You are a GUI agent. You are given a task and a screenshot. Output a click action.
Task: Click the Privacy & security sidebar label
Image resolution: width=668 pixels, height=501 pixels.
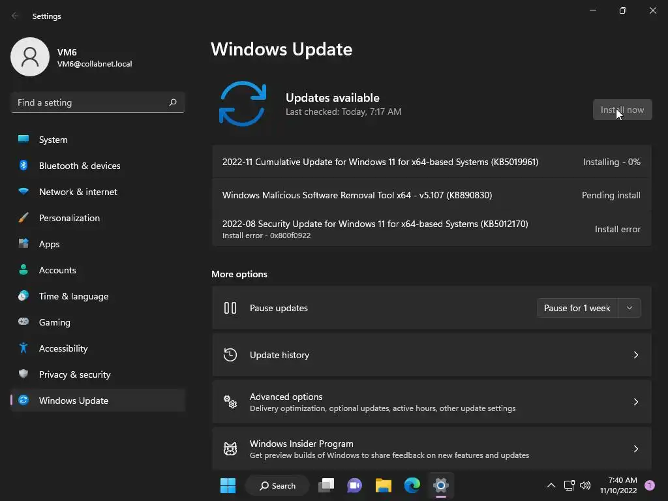(74, 374)
